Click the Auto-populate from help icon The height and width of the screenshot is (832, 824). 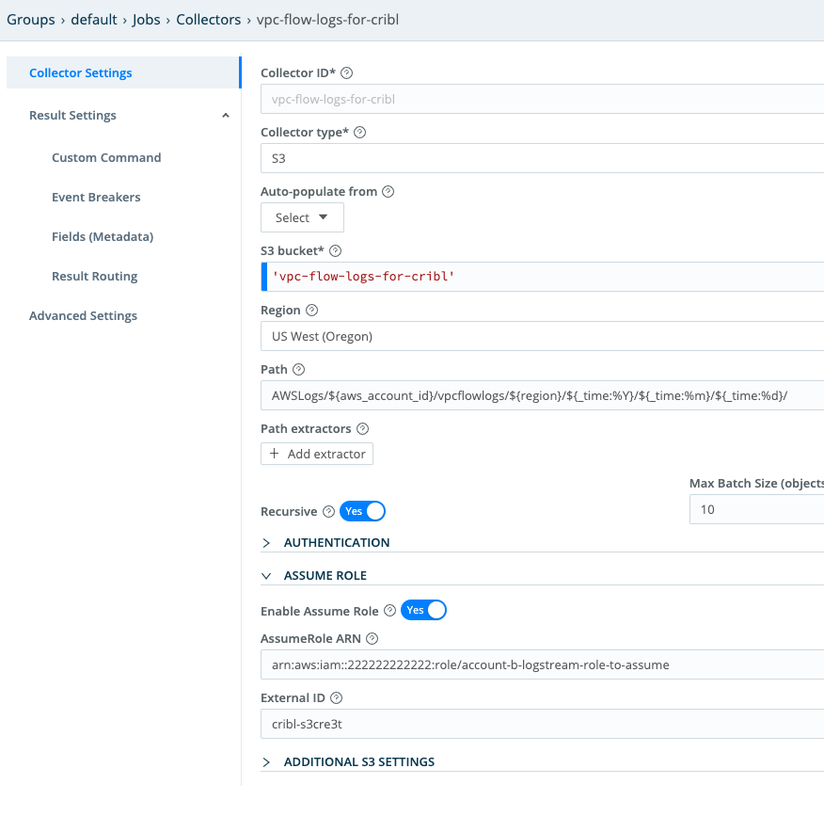point(388,191)
